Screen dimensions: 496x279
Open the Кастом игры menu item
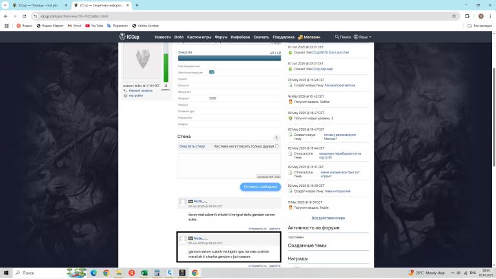pos(199,37)
